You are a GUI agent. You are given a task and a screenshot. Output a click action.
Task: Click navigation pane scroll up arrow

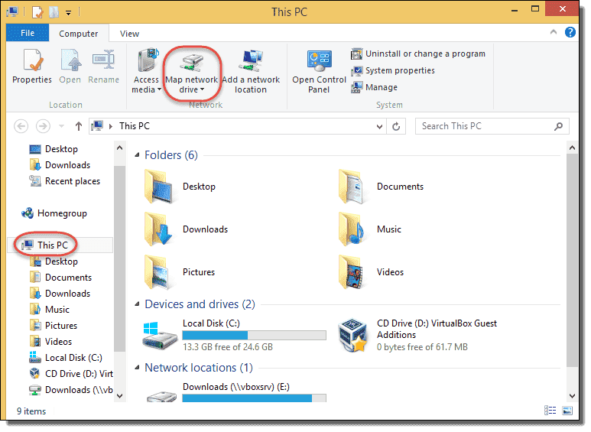pos(119,148)
